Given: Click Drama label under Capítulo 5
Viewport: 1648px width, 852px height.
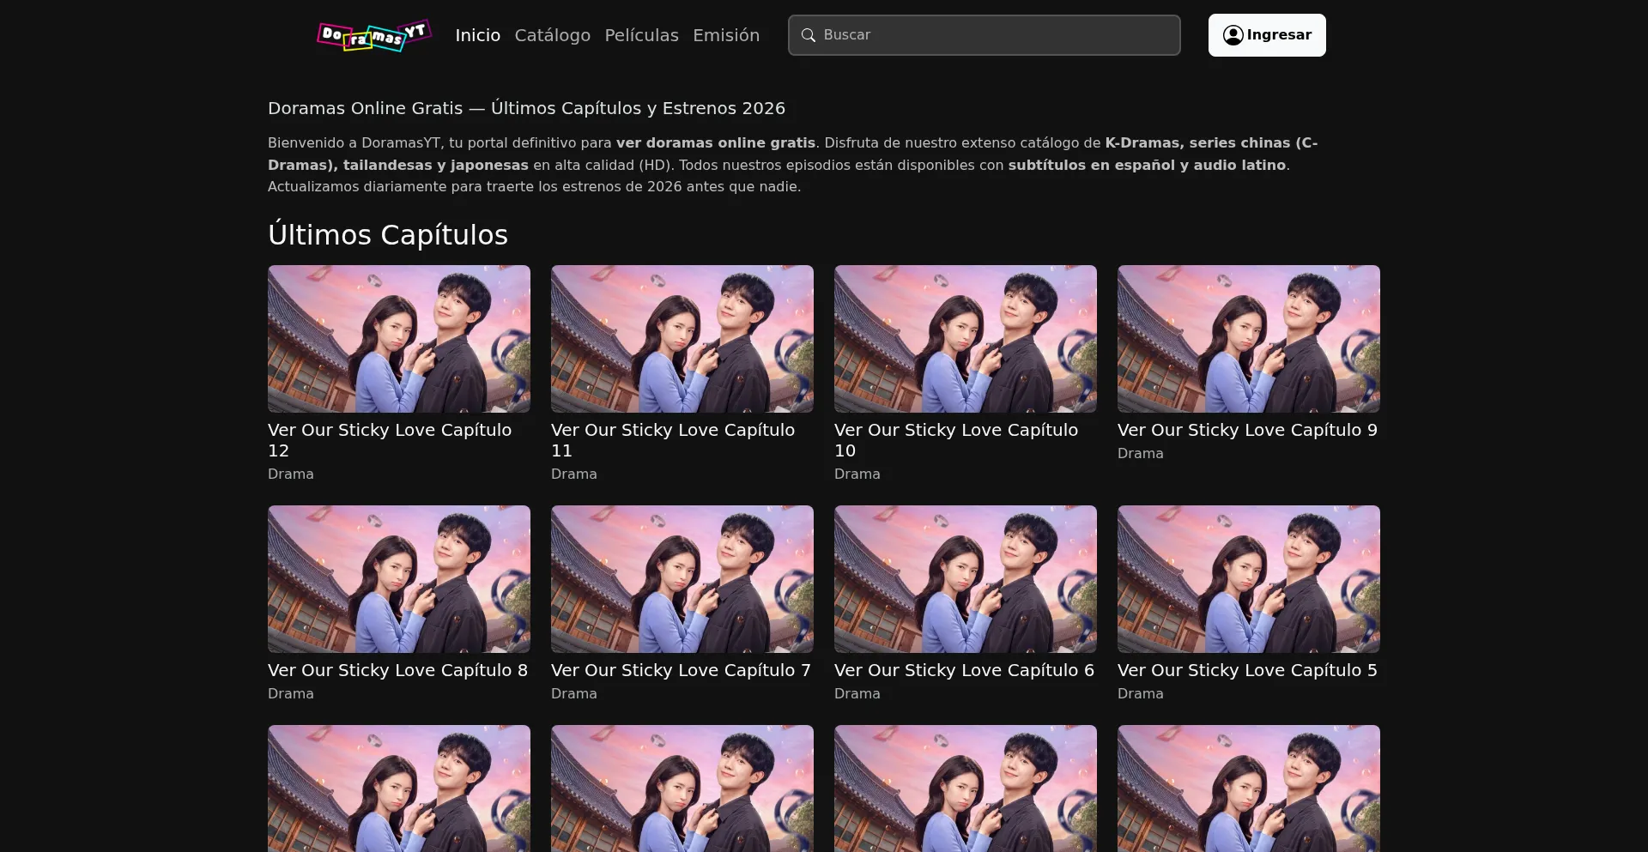Looking at the screenshot, I should [1141, 693].
